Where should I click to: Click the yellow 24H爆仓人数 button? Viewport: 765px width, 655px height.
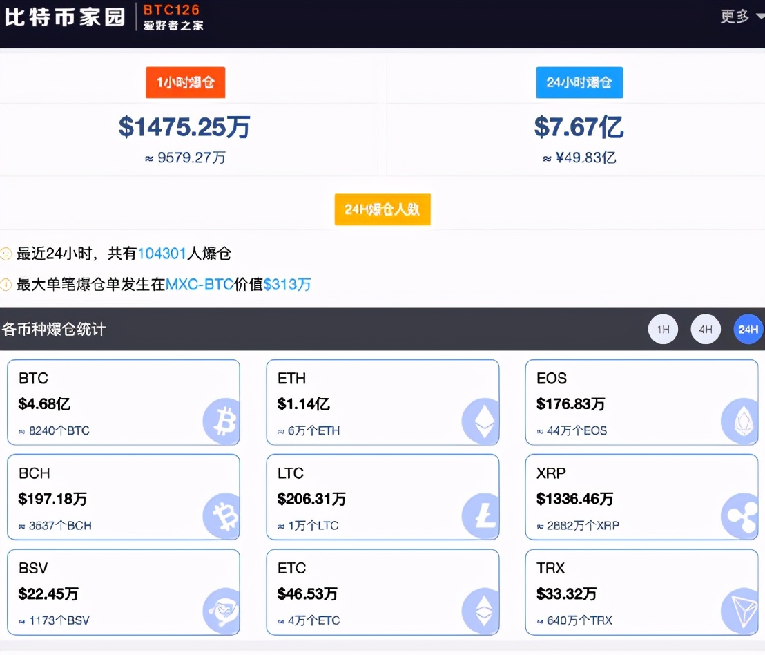382,209
